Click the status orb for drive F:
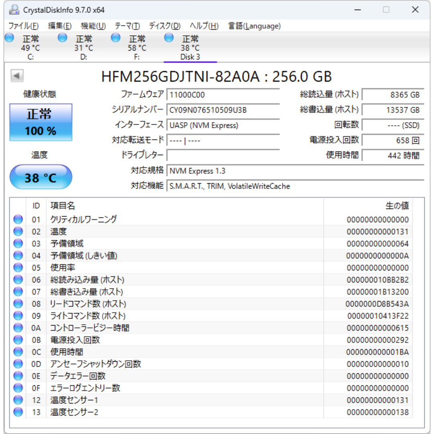Screen dimensions: 434x434 (116, 37)
